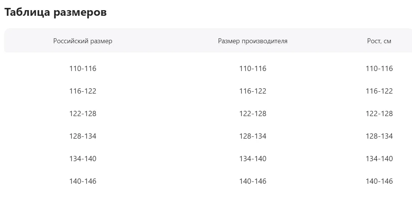Click the "Таблица размеров" heading

click(55, 12)
